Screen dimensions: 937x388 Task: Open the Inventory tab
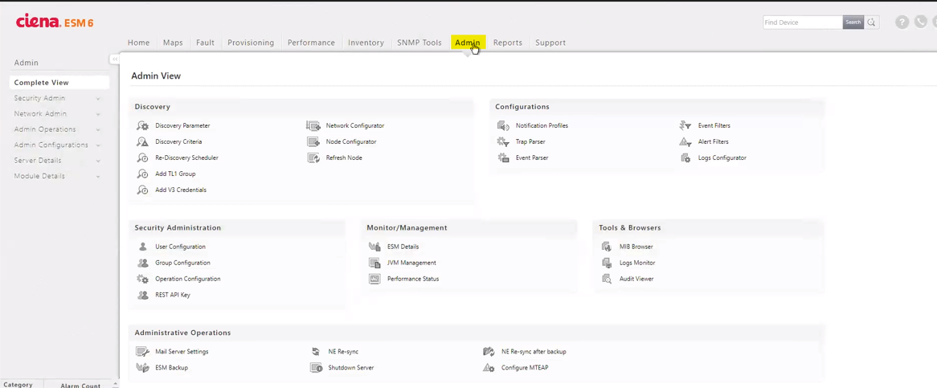coord(366,43)
